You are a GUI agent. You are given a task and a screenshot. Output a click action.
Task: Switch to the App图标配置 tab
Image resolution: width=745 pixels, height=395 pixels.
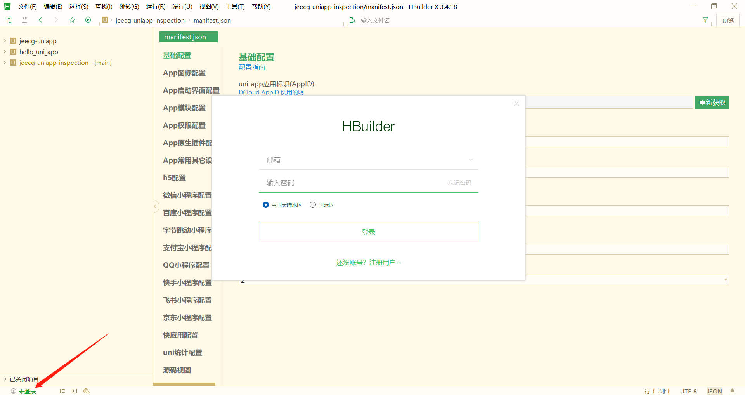(184, 73)
